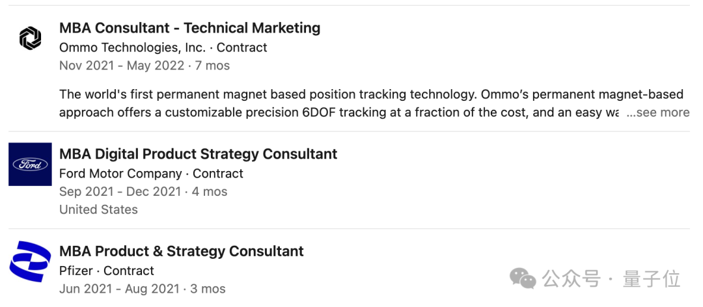Expand the description with "…see more"
Viewport: 703px width, 307px height.
click(x=657, y=113)
